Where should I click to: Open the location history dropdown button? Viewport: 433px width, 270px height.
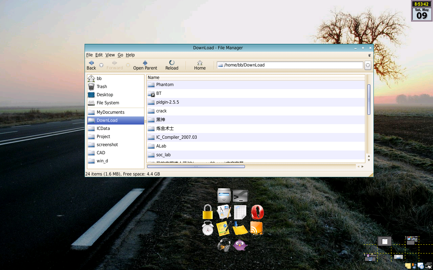[368, 65]
